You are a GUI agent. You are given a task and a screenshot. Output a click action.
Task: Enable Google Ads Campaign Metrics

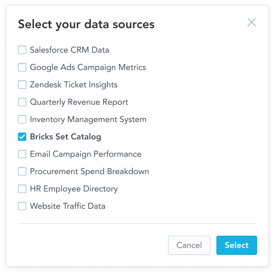(22, 67)
